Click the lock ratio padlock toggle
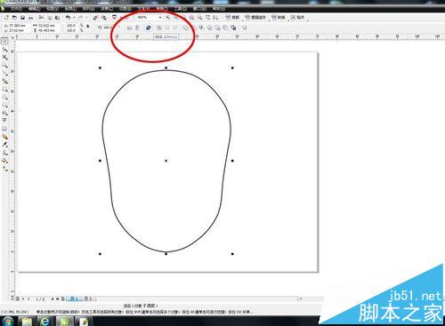Viewport: 445px width, 326px height. (x=88, y=26)
